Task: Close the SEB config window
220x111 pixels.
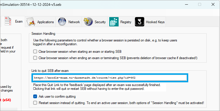Action: tap(213, 4)
